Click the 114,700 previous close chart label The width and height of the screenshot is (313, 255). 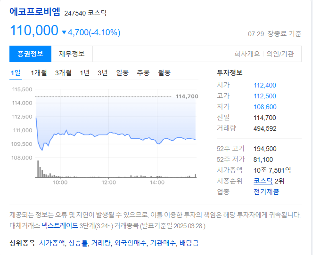tap(187, 96)
